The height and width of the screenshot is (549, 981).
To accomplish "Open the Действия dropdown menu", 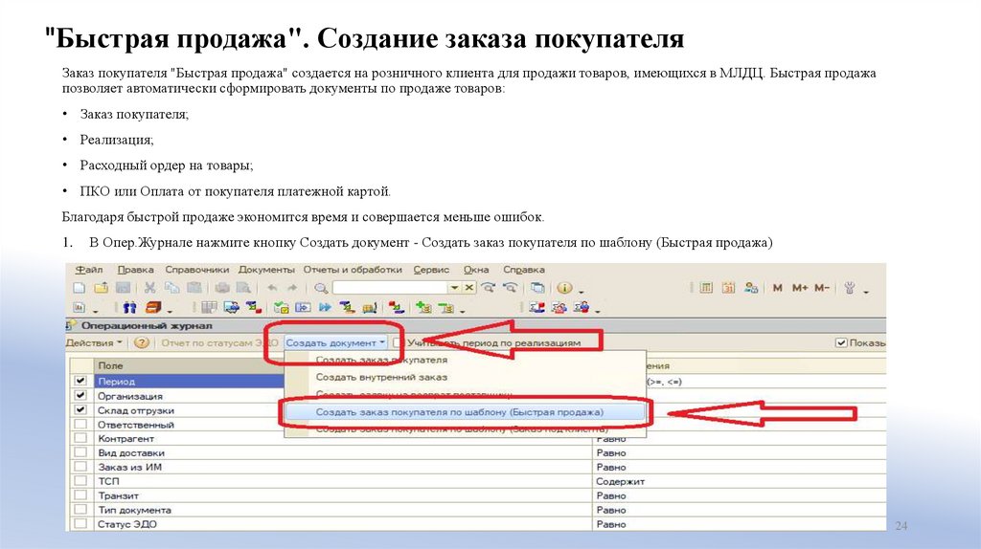I will (94, 343).
